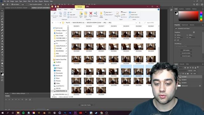Click Copy path in the ribbon
Screen dimensions: 204x115
tap(71, 15)
